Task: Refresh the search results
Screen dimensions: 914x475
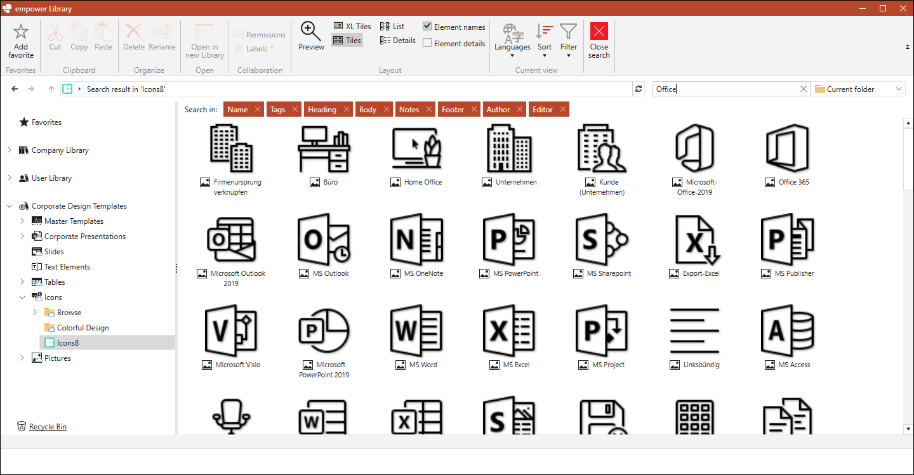Action: pyautogui.click(x=639, y=89)
